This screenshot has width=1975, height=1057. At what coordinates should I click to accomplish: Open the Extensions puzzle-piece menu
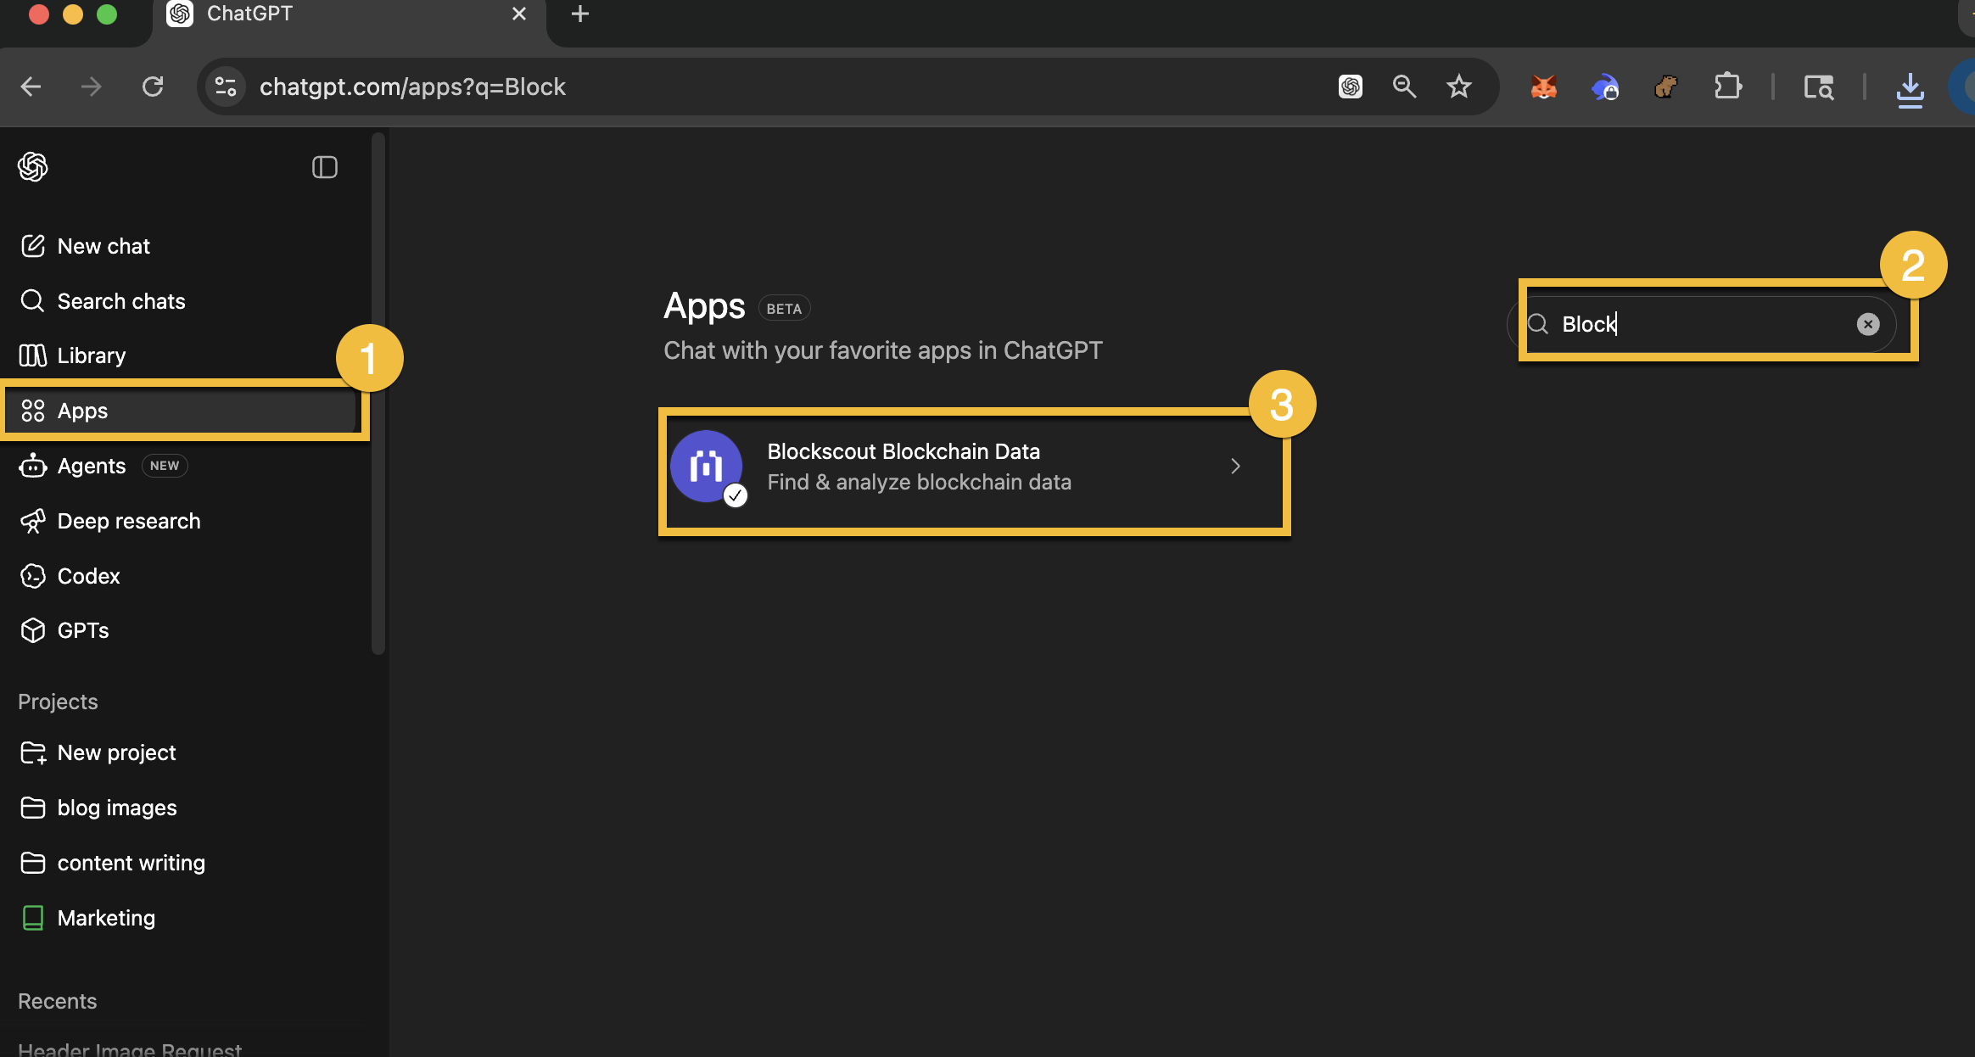[1727, 87]
